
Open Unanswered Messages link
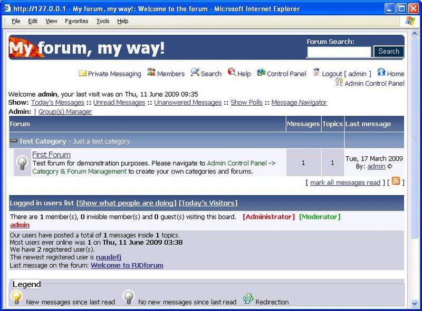tap(188, 102)
